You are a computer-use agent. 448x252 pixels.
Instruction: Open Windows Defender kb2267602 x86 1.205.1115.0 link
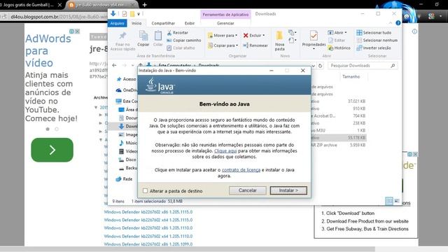coord(148,212)
